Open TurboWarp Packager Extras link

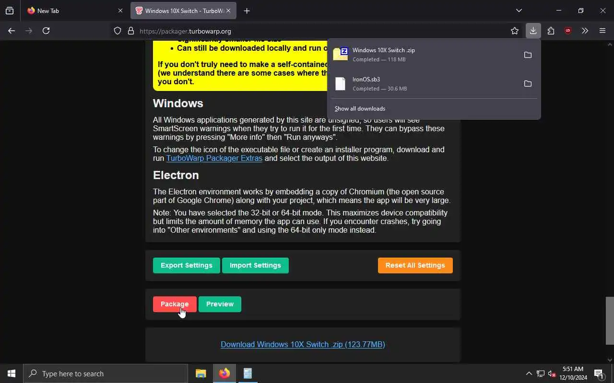pos(214,158)
